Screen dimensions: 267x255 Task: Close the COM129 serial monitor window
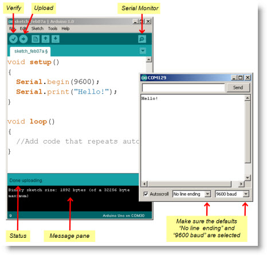coord(248,78)
